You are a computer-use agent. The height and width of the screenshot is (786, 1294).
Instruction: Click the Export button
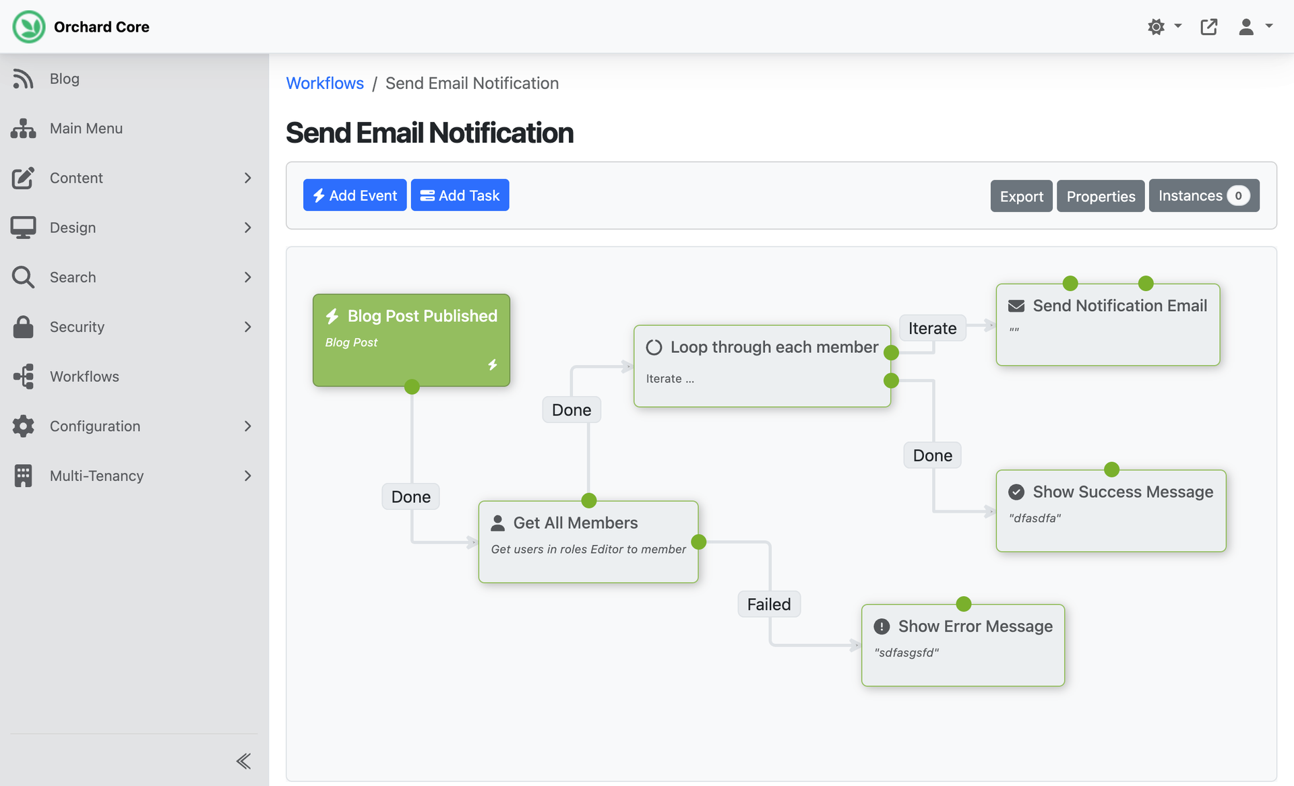coord(1021,196)
